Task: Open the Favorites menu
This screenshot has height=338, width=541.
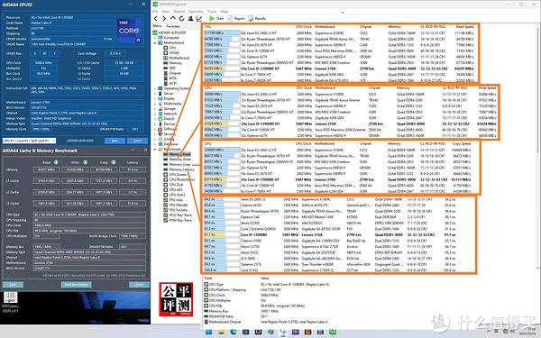Action: click(x=196, y=12)
